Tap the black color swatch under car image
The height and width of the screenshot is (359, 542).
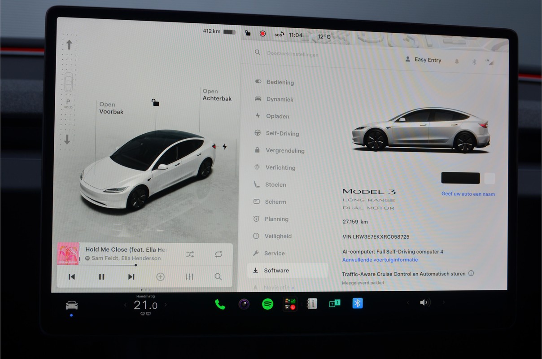pyautogui.click(x=460, y=178)
